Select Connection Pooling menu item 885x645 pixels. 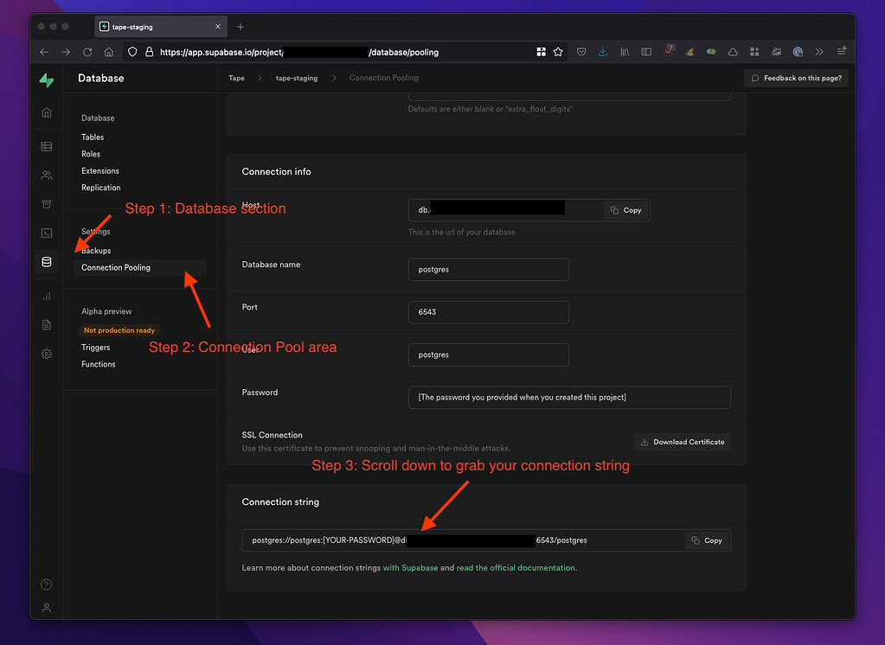pos(140,267)
